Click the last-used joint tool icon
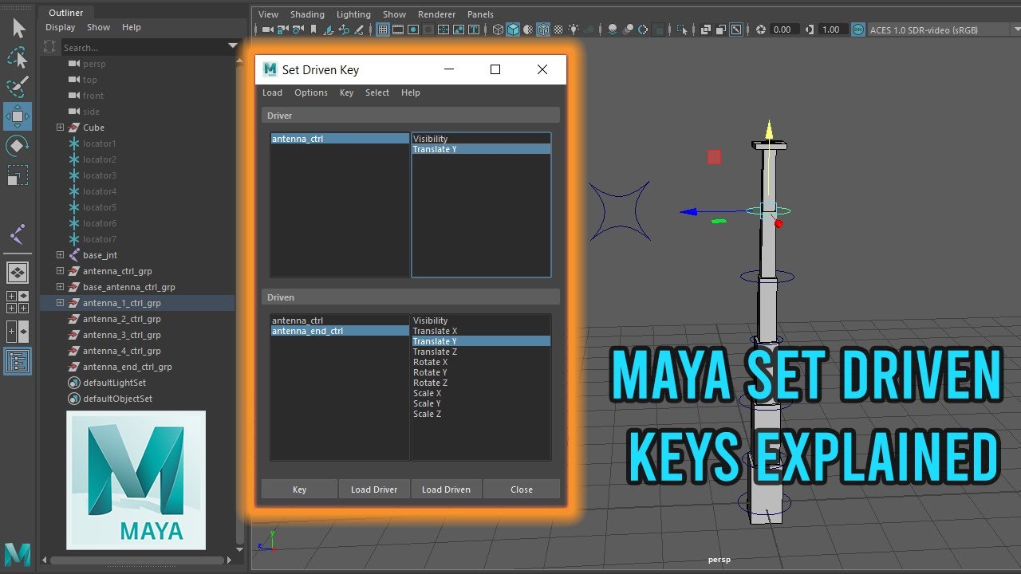This screenshot has width=1021, height=574. (18, 234)
